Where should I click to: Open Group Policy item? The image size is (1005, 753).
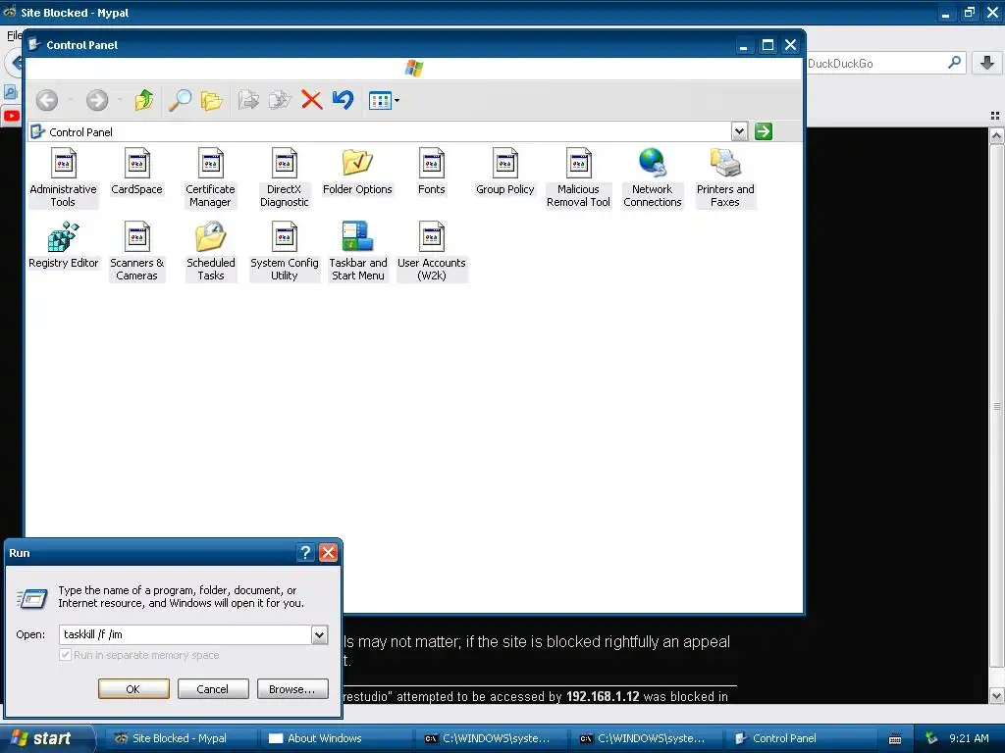[x=505, y=172]
